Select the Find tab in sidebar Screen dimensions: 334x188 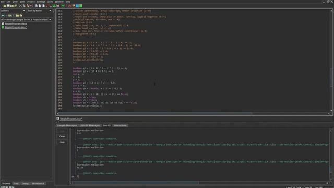tap(16, 183)
